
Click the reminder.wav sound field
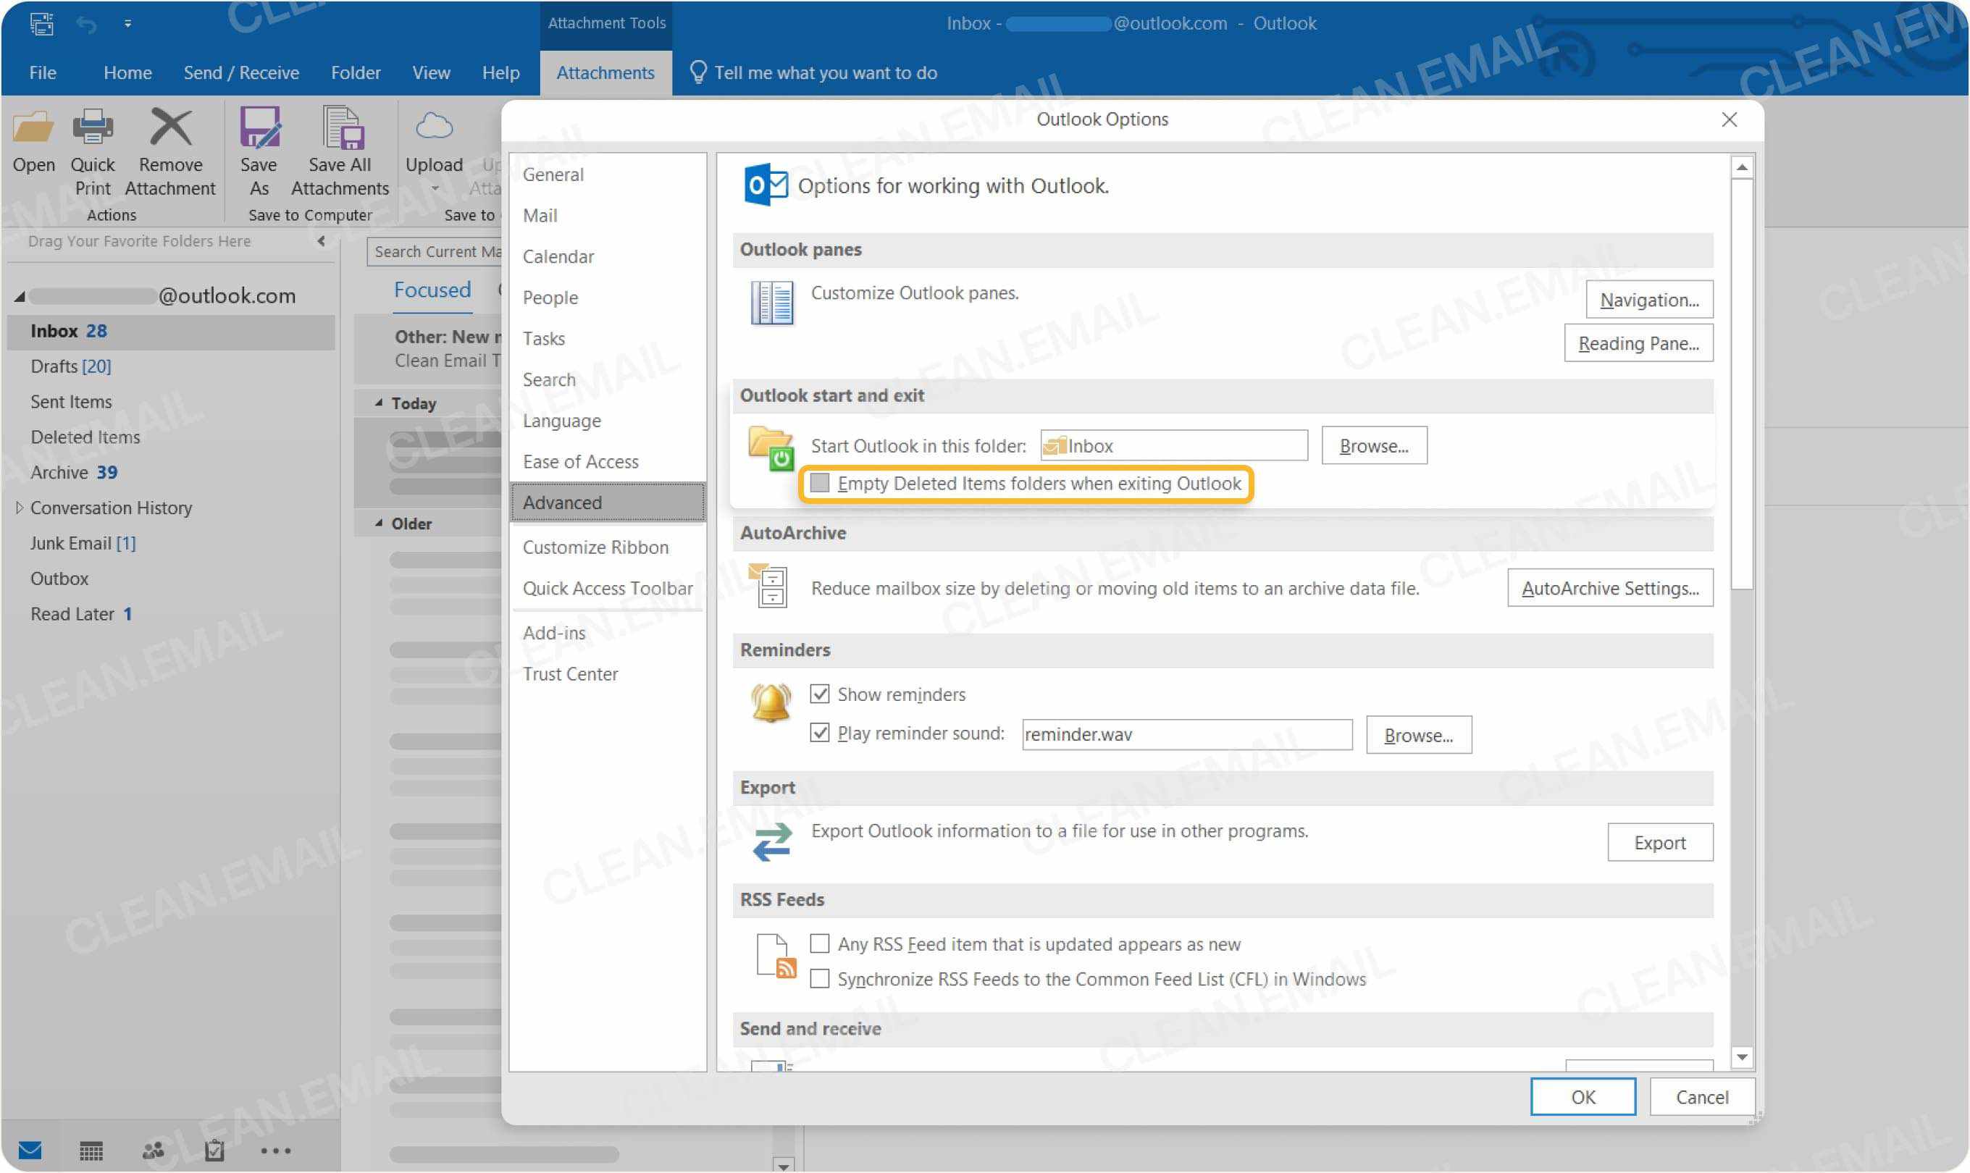(1186, 733)
